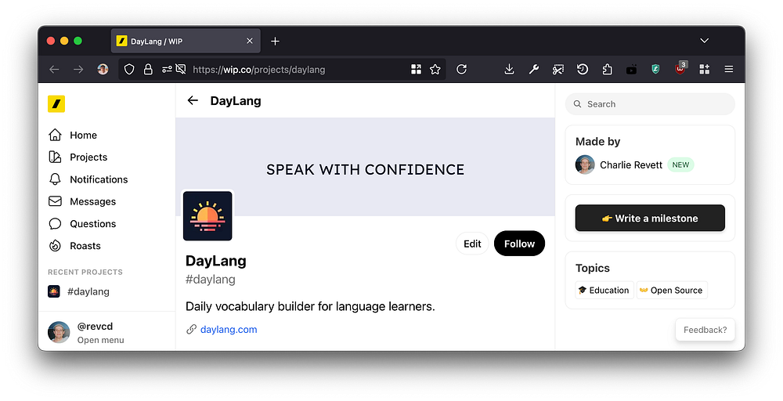Click the Edit button

click(472, 244)
